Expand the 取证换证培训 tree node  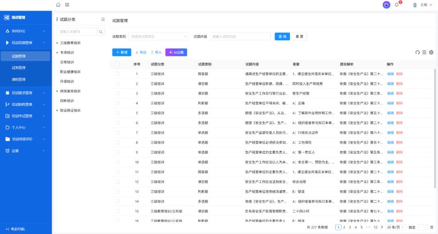(x=57, y=111)
